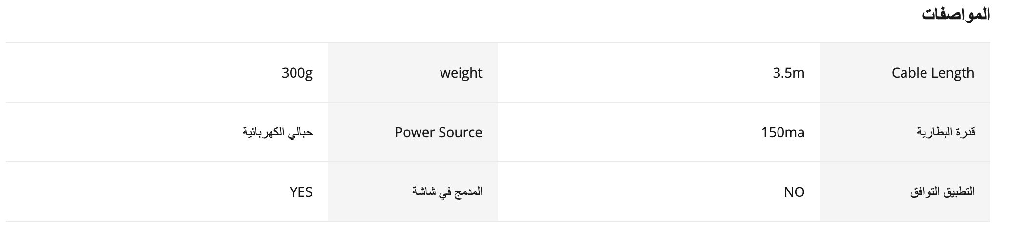Image resolution: width=1009 pixels, height=233 pixels.
Task: Click the word "Length" in the table
Action: [953, 73]
